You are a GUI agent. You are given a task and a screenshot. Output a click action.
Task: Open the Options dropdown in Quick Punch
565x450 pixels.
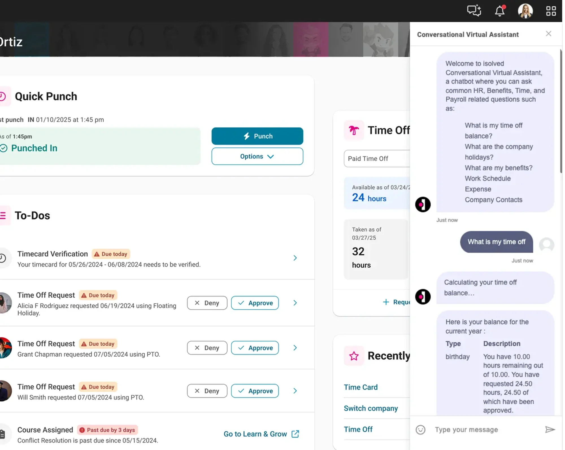click(257, 156)
